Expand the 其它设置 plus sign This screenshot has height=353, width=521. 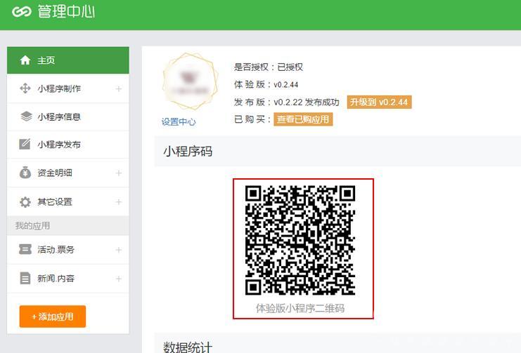(x=119, y=201)
